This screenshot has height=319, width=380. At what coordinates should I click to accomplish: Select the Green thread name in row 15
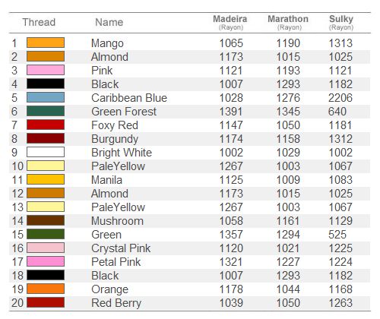(106, 235)
